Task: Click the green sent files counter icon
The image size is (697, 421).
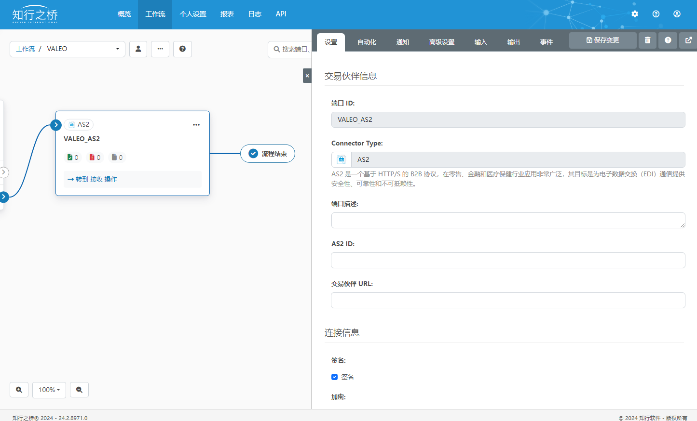Action: pyautogui.click(x=70, y=158)
